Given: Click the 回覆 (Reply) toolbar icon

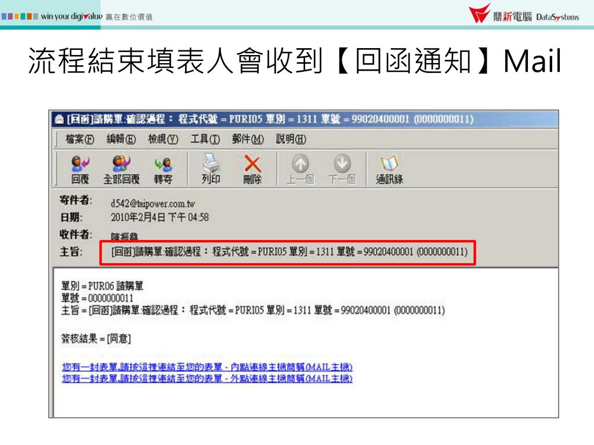Looking at the screenshot, I should coord(80,169).
